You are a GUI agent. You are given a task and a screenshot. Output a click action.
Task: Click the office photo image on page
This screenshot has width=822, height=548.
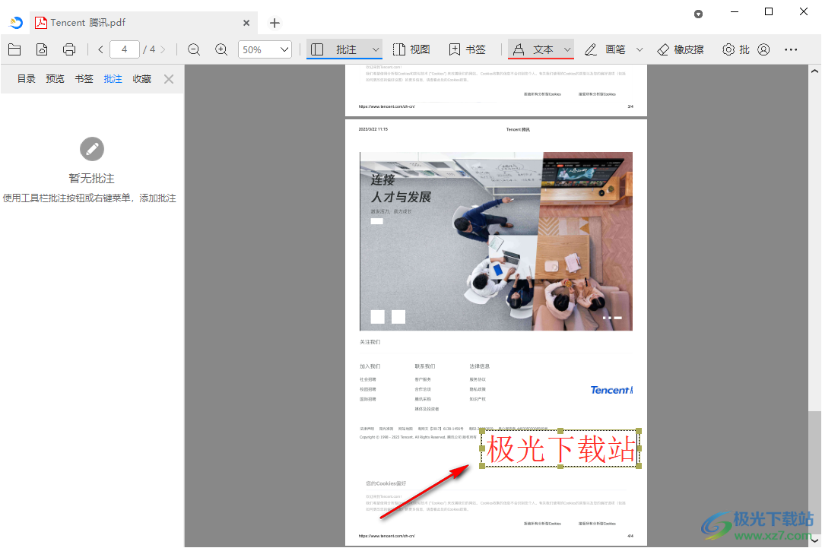tap(496, 242)
